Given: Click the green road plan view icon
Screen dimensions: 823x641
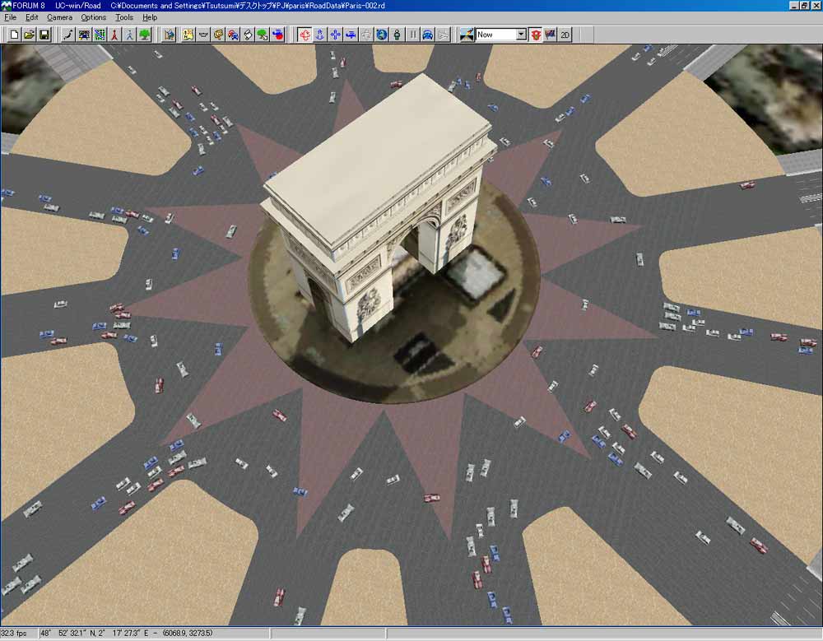Looking at the screenshot, I should coord(100,35).
